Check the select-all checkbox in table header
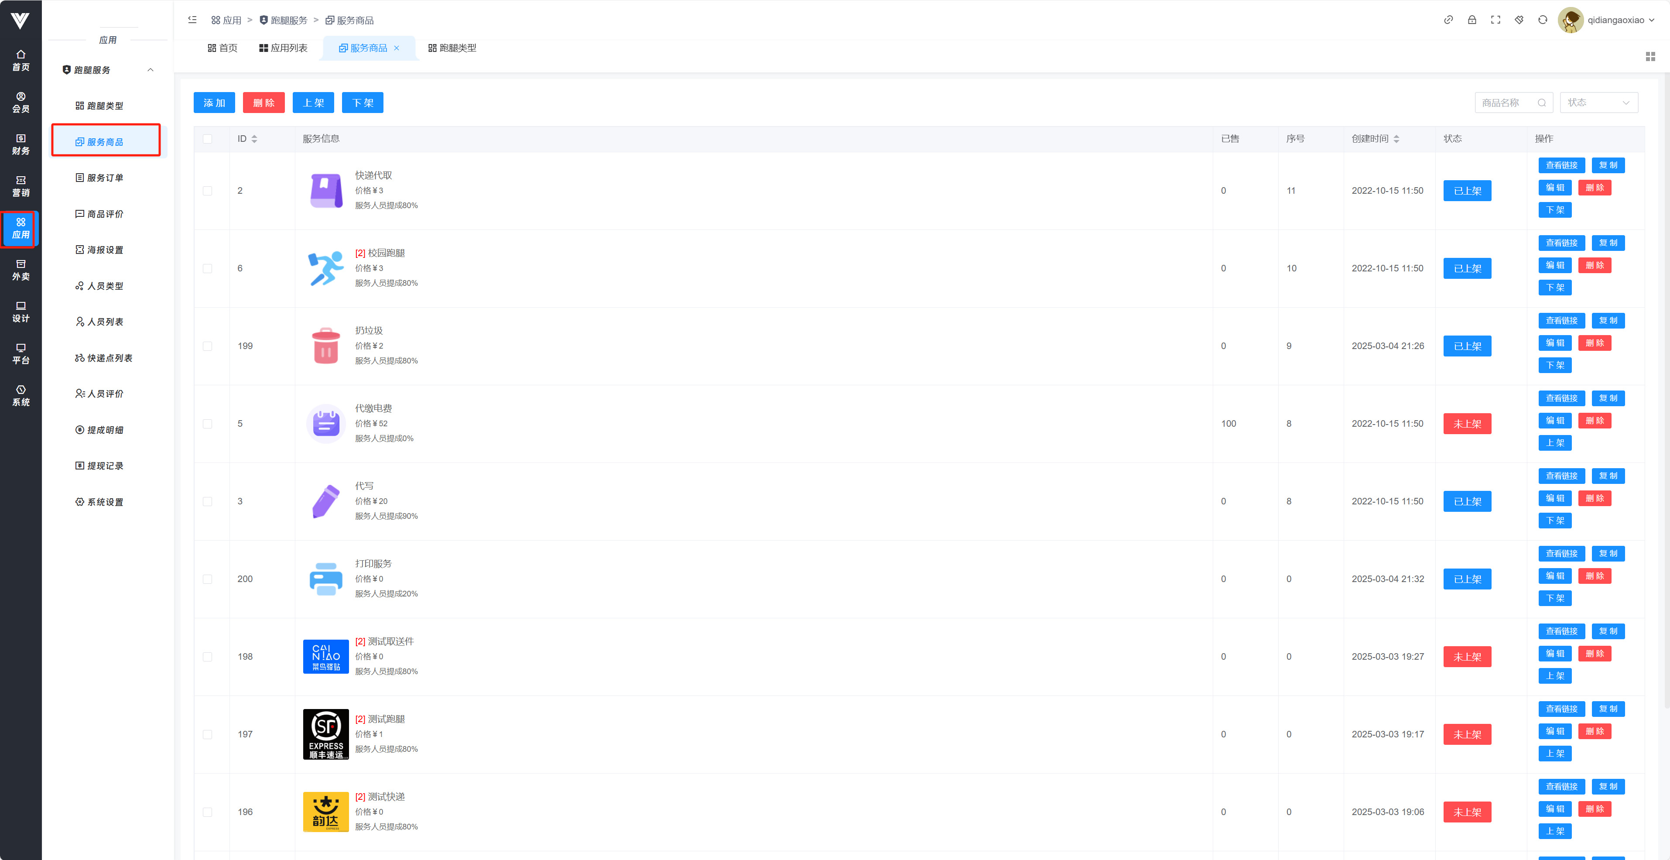This screenshot has height=860, width=1670. click(x=208, y=139)
